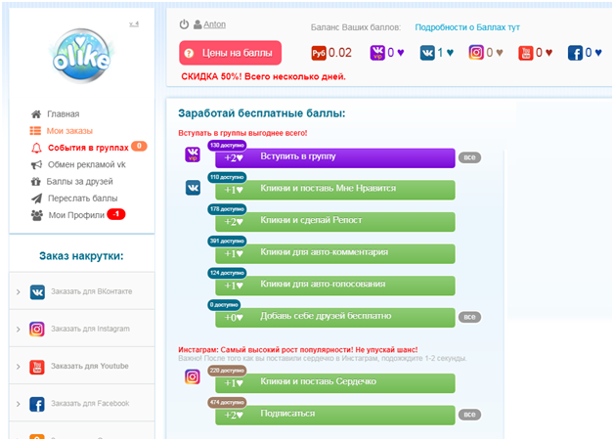Viewport: 614px width, 441px height.
Task: Click the YouTube balance icon in header
Action: [526, 53]
